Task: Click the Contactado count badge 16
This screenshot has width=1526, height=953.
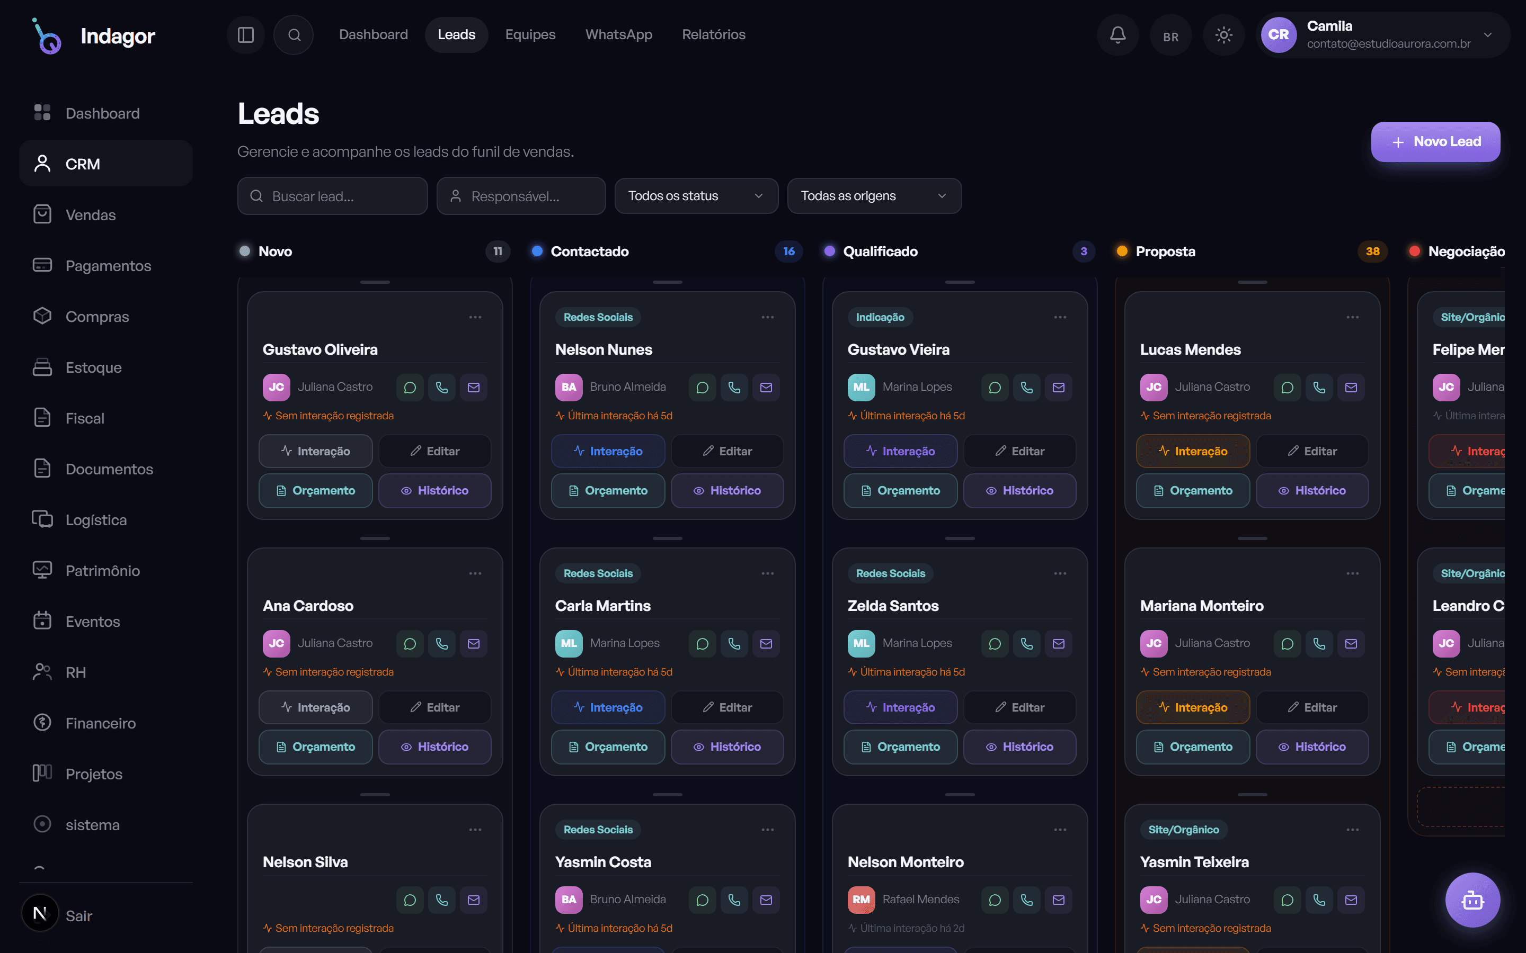Action: [788, 251]
